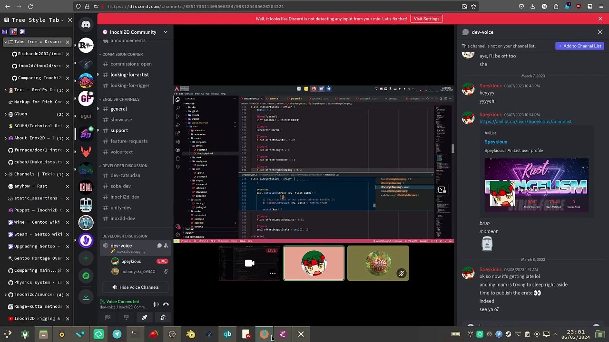The width and height of the screenshot is (609, 342).
Task: Close the Tree Style Tab sidebar
Action: (x=70, y=20)
